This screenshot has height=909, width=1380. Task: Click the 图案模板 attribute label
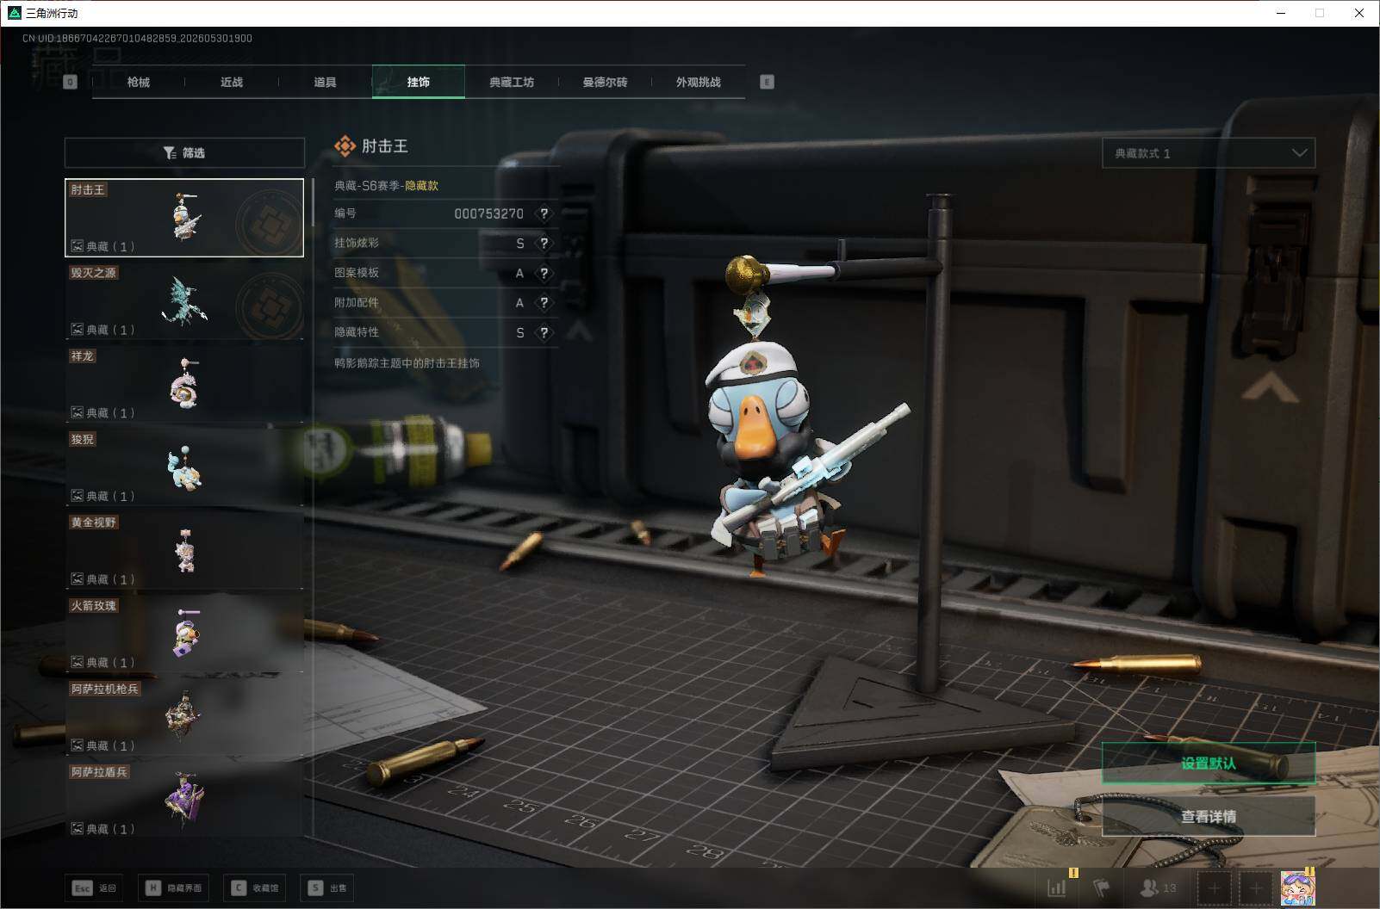pyautogui.click(x=357, y=273)
